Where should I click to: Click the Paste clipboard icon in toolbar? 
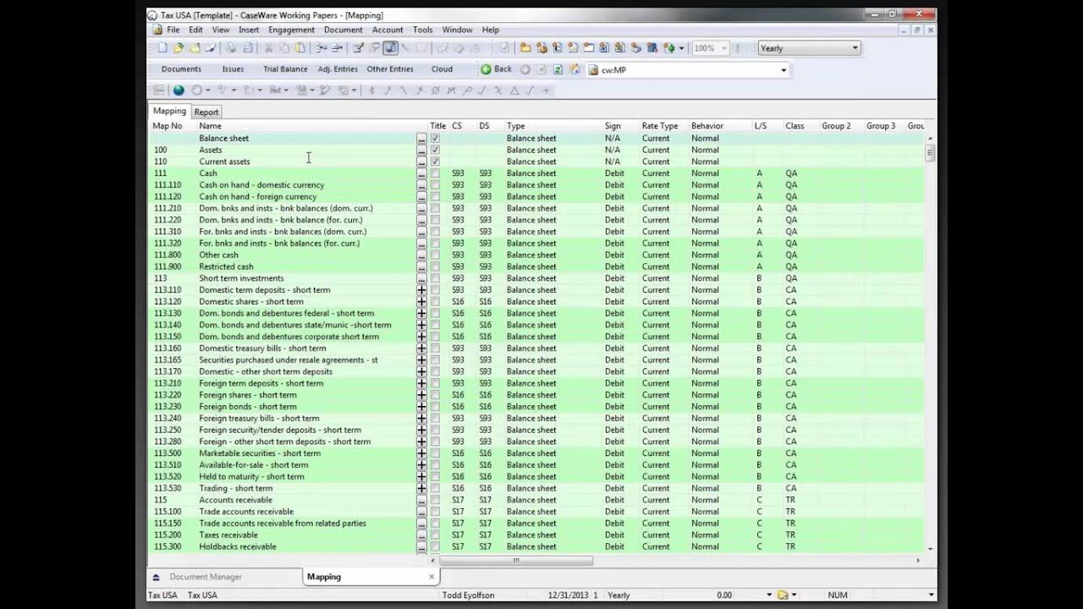click(x=300, y=48)
